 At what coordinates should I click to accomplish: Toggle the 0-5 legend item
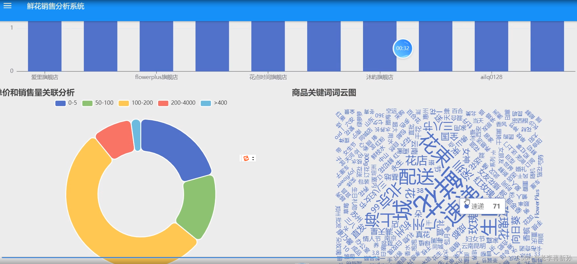(x=66, y=103)
